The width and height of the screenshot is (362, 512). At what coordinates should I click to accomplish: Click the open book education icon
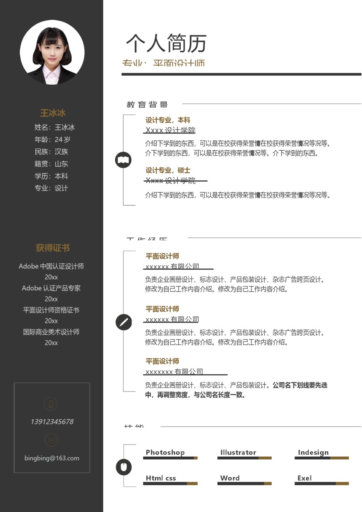coord(123,159)
